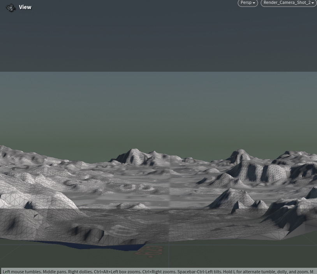Click the vertical terrain seam in center
This screenshot has height=274, width=317.
169,195
